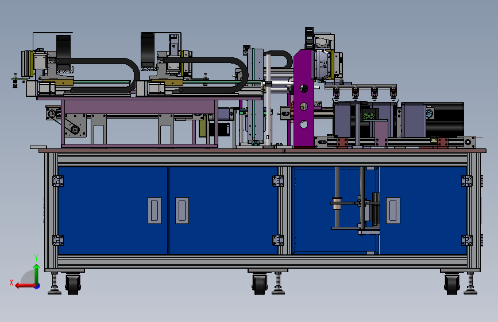The width and height of the screenshot is (498, 322).
Task: Click the Y label of the coordinate triad
Action: click(36, 258)
